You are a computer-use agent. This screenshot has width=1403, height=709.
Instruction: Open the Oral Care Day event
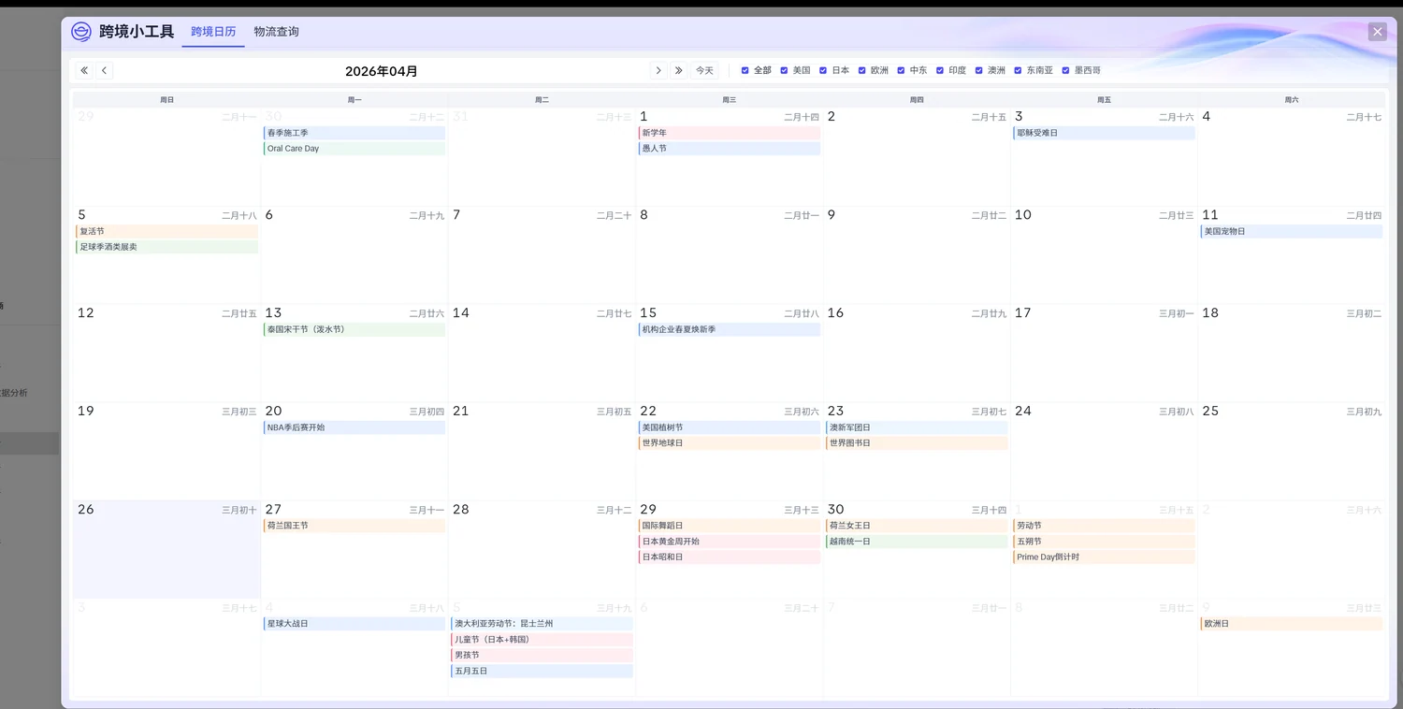[x=354, y=149]
